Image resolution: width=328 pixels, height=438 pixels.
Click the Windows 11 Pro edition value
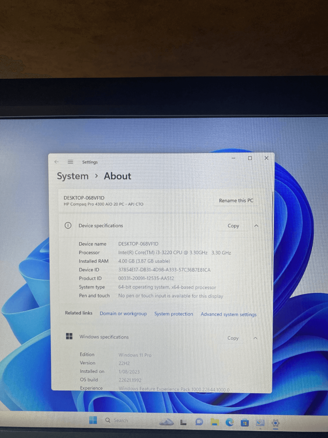click(135, 355)
